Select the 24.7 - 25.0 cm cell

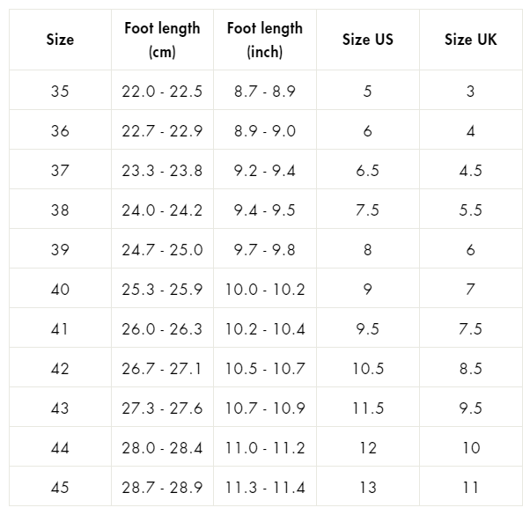(x=162, y=250)
